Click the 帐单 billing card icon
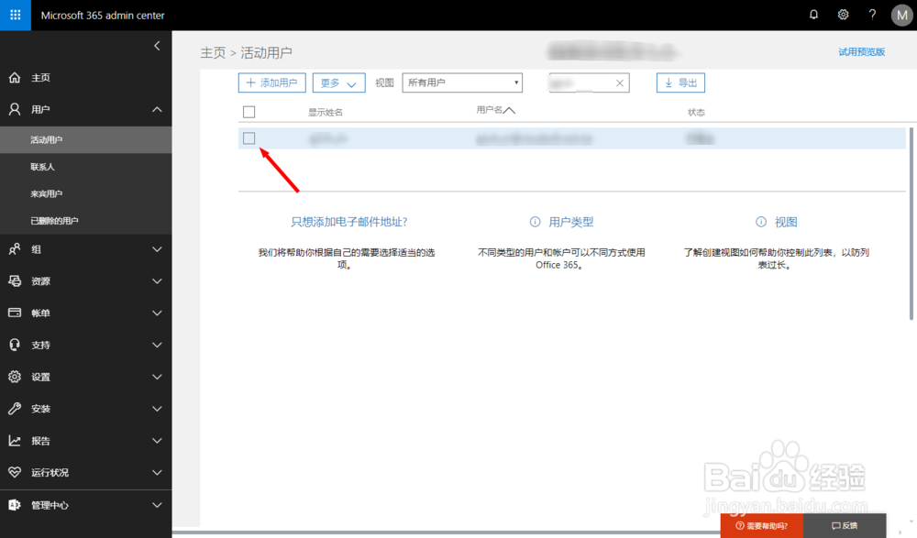917x538 pixels. [15, 313]
